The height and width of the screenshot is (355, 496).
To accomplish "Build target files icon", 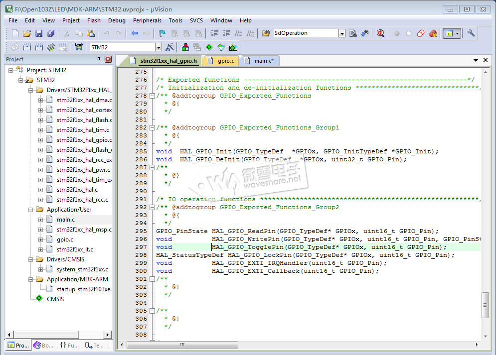I will coord(27,47).
